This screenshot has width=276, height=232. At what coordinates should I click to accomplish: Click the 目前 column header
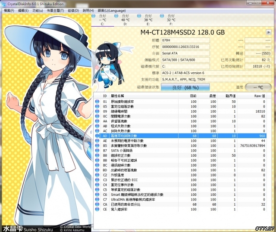click(188, 96)
